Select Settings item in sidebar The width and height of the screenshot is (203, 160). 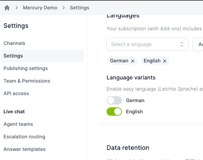pos(42,56)
